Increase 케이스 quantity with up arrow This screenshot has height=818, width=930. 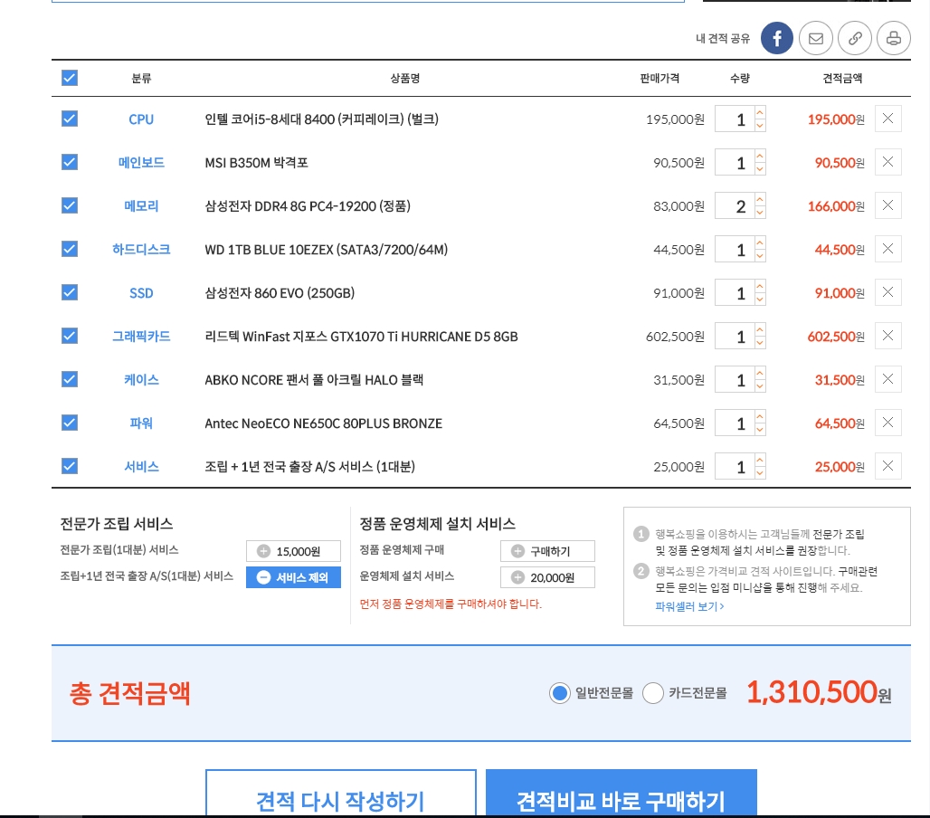[760, 373]
